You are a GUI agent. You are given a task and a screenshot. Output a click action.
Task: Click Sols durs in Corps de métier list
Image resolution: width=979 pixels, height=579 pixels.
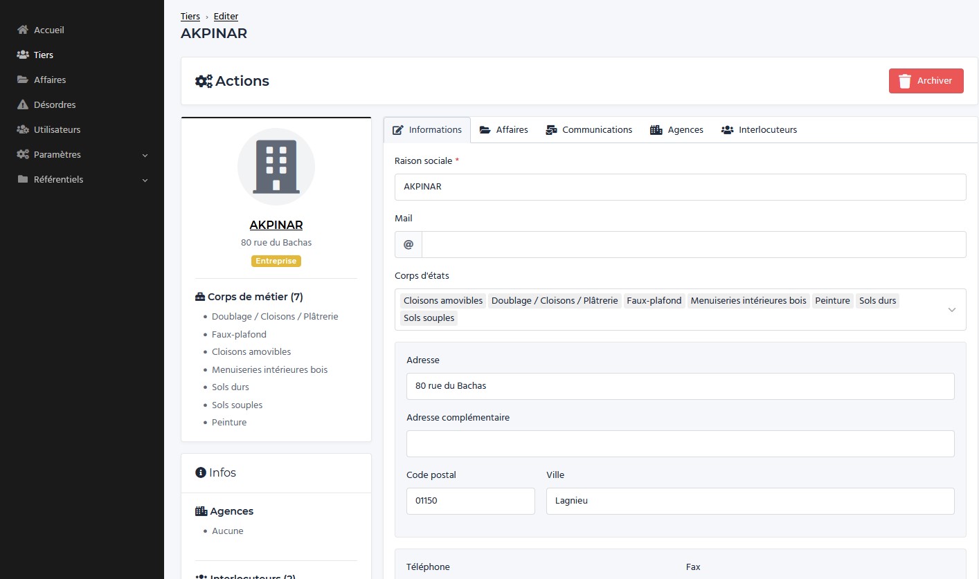click(231, 387)
